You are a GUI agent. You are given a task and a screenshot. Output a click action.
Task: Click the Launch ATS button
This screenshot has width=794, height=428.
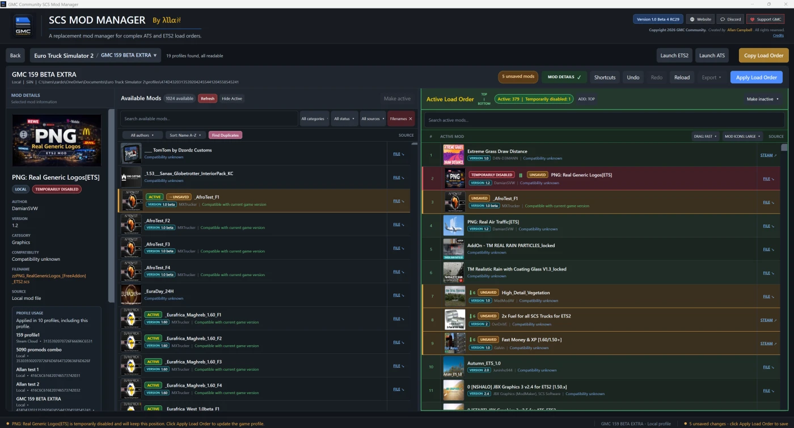click(712, 56)
